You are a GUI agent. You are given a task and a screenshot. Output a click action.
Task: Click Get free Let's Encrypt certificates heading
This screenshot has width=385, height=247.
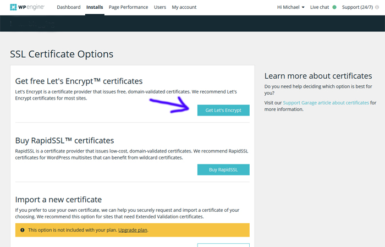pyautogui.click(x=79, y=81)
